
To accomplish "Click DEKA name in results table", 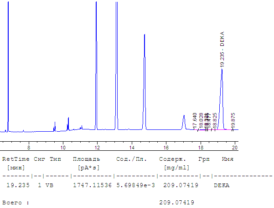I will tap(222, 185).
